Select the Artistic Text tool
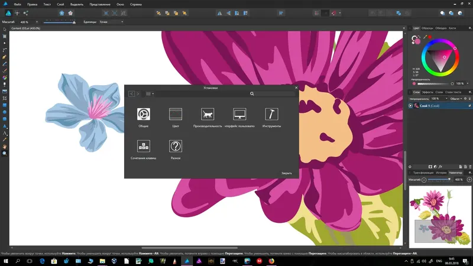This screenshot has height=266, width=473. (x=5, y=133)
